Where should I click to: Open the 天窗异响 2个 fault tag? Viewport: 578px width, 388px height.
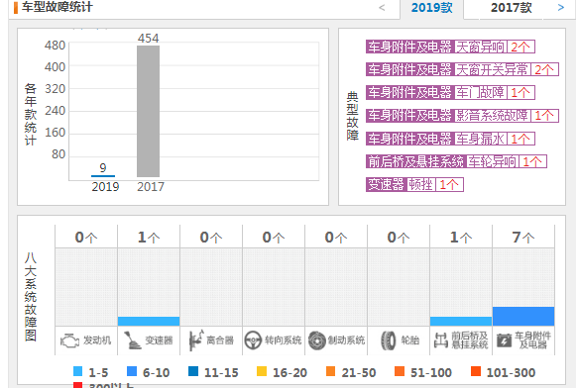[450, 47]
